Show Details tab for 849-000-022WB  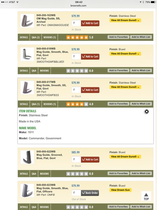coord(24,174)
